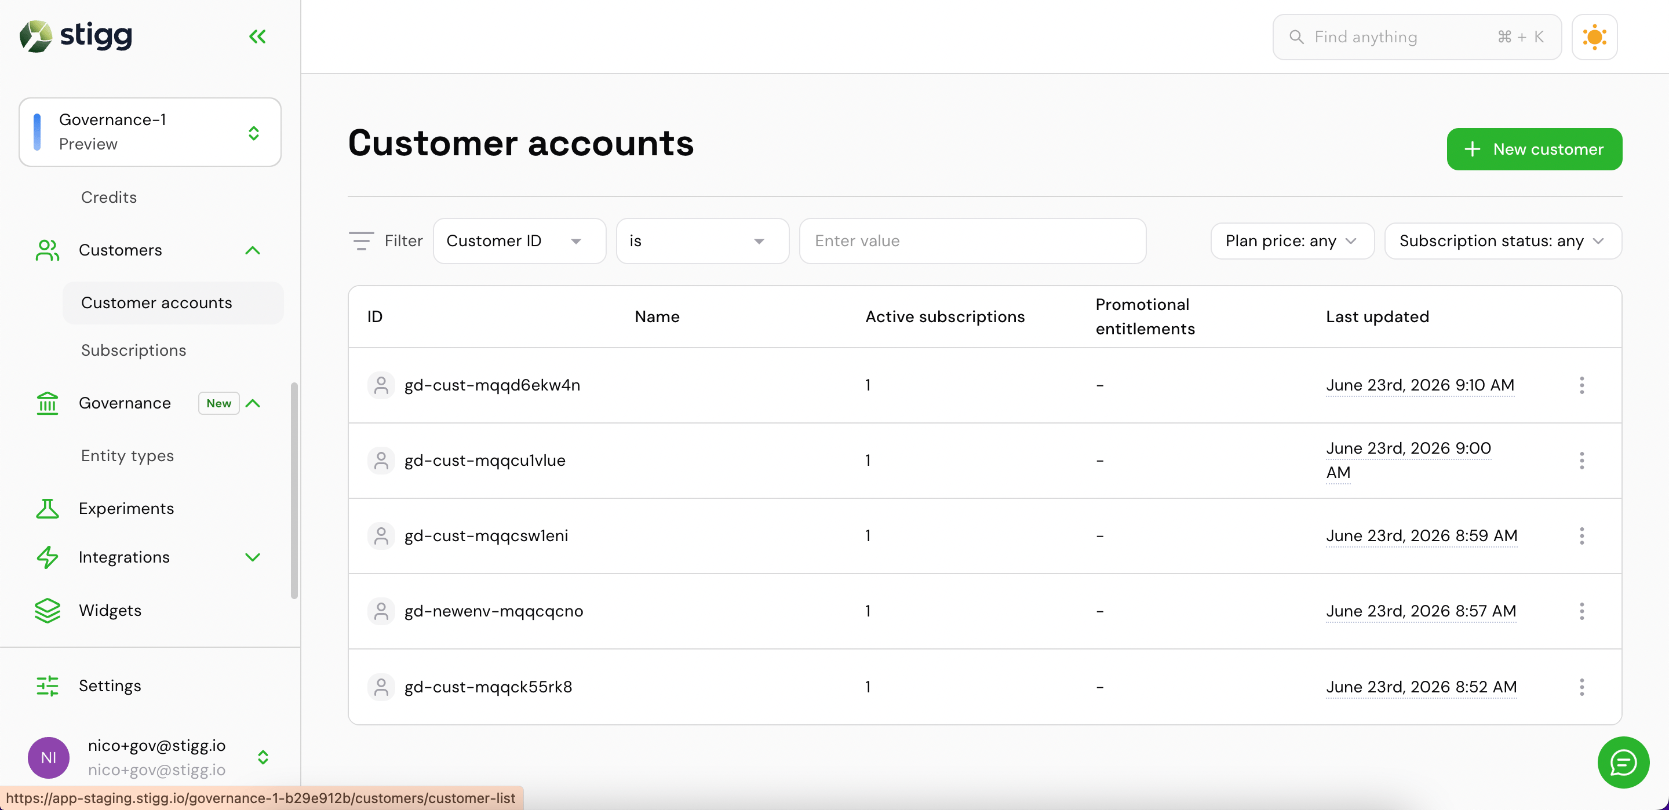Screen dimensions: 1669x810
Task: Click the Experiments flask icon
Action: point(48,509)
